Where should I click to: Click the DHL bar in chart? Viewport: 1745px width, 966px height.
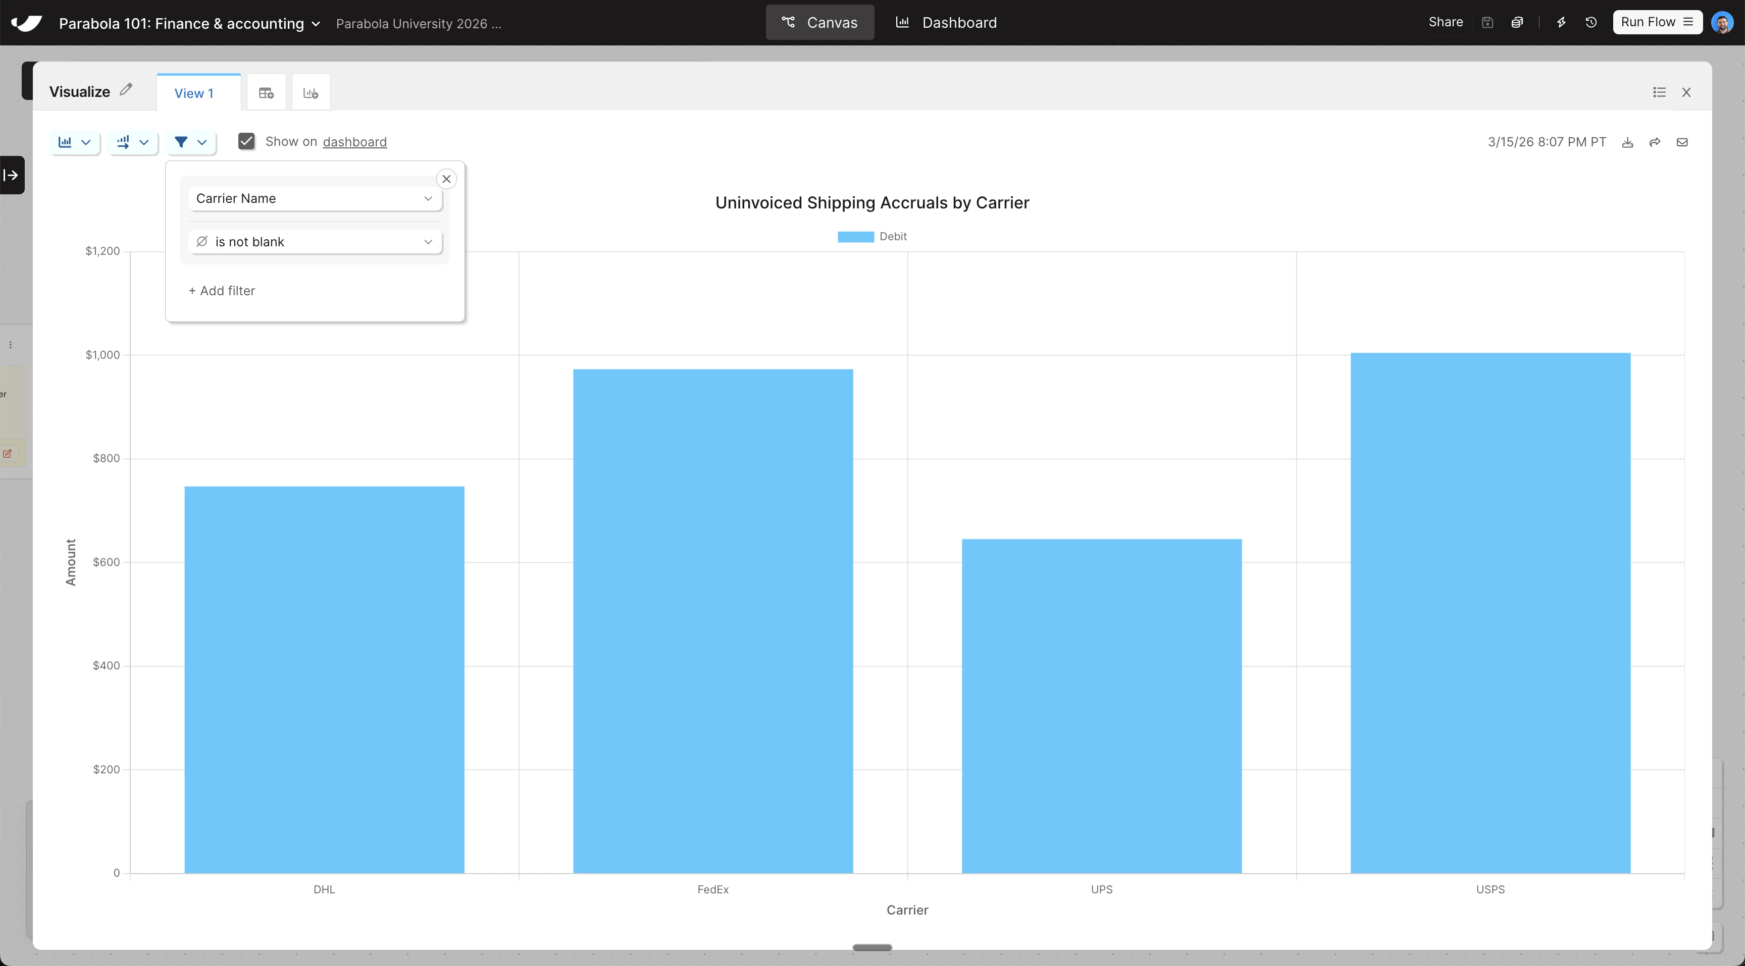pos(325,680)
